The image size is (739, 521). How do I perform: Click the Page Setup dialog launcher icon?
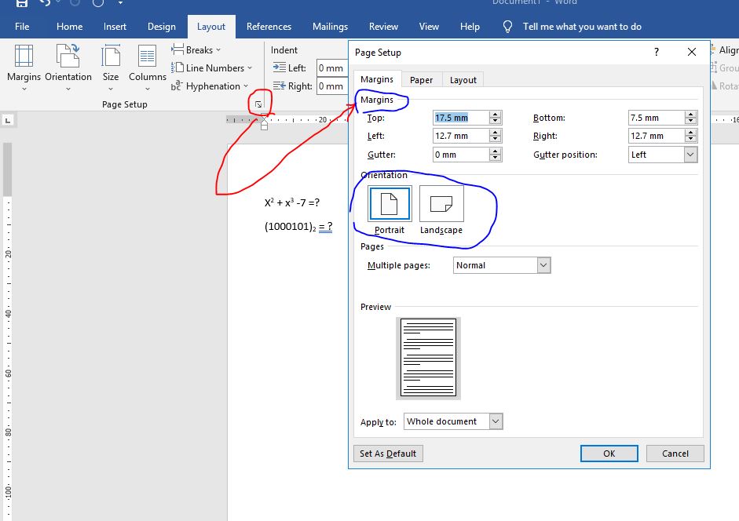pos(258,104)
